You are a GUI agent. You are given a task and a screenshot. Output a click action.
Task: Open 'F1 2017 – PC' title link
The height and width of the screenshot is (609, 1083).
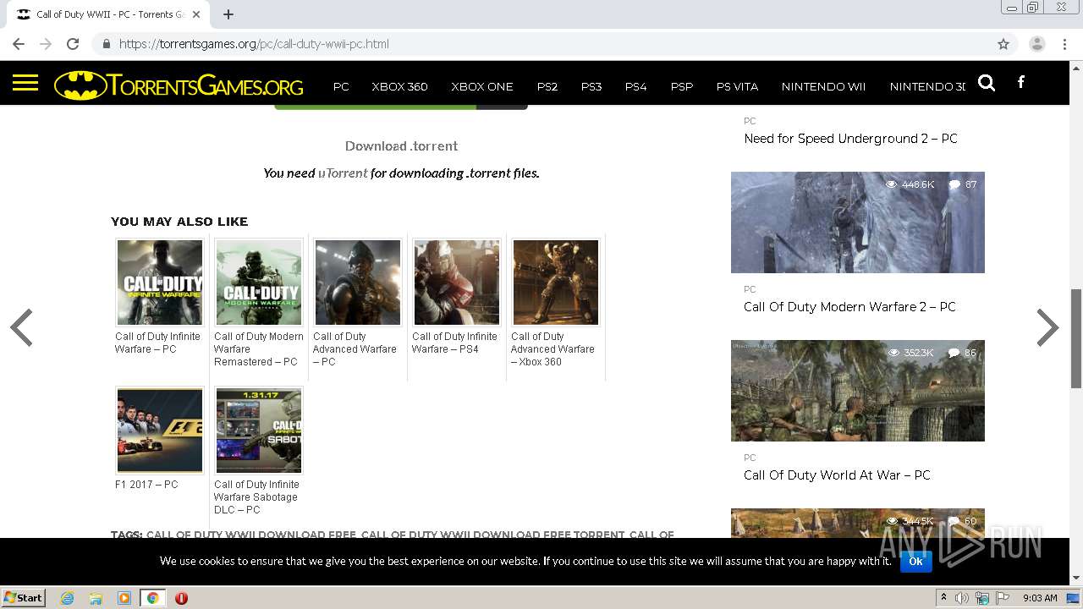tap(146, 485)
